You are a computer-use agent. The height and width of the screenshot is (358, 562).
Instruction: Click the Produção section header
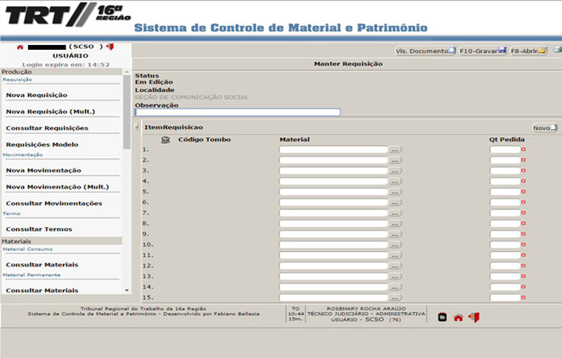tap(62, 72)
